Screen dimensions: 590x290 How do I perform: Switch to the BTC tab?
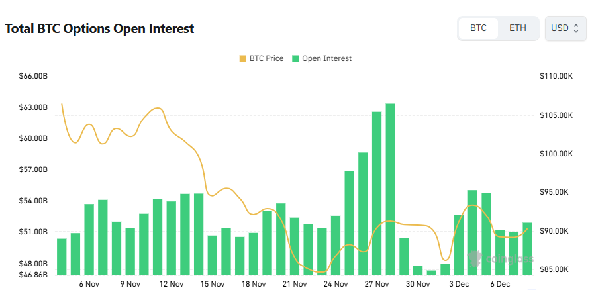478,28
